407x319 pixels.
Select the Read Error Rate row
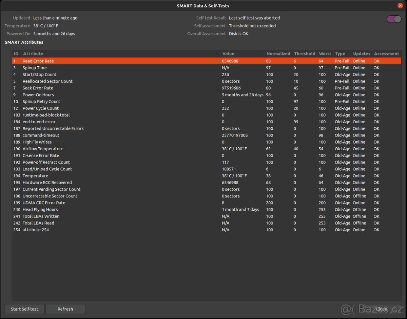(38, 61)
